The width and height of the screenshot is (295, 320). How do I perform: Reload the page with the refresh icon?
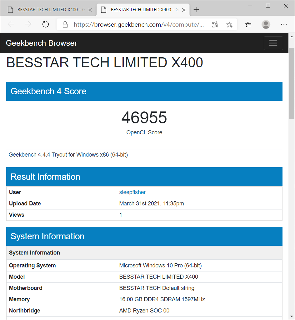click(x=45, y=24)
